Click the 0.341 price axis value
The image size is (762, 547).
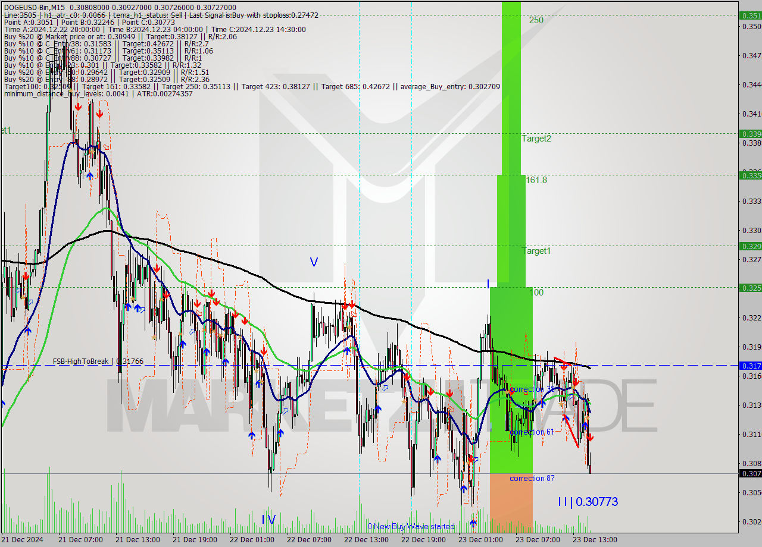751,114
